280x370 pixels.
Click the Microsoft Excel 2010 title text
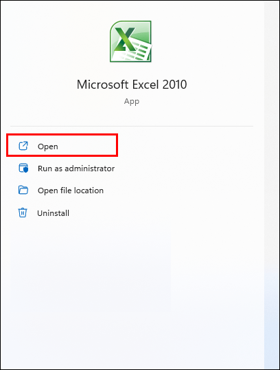(x=132, y=85)
